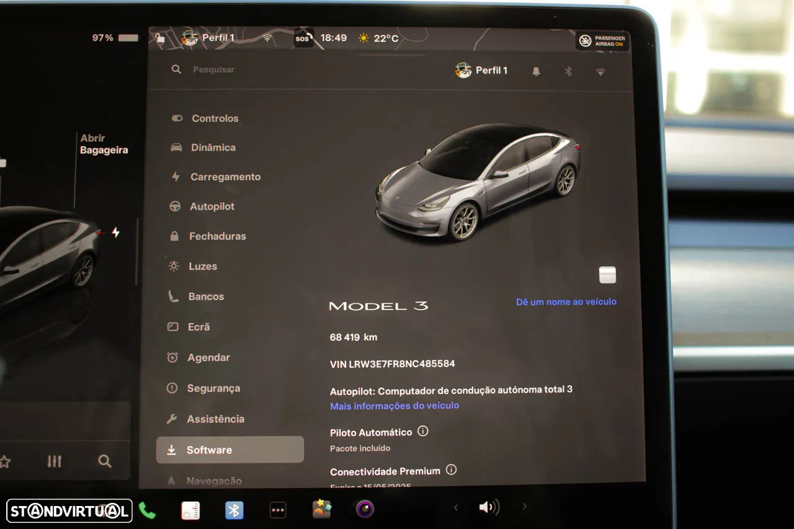Image resolution: width=794 pixels, height=529 pixels.
Task: Open the Carregamento settings section
Action: tap(215, 177)
